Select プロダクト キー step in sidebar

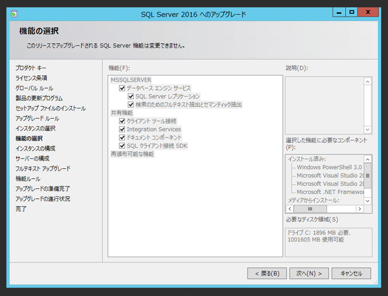point(31,68)
